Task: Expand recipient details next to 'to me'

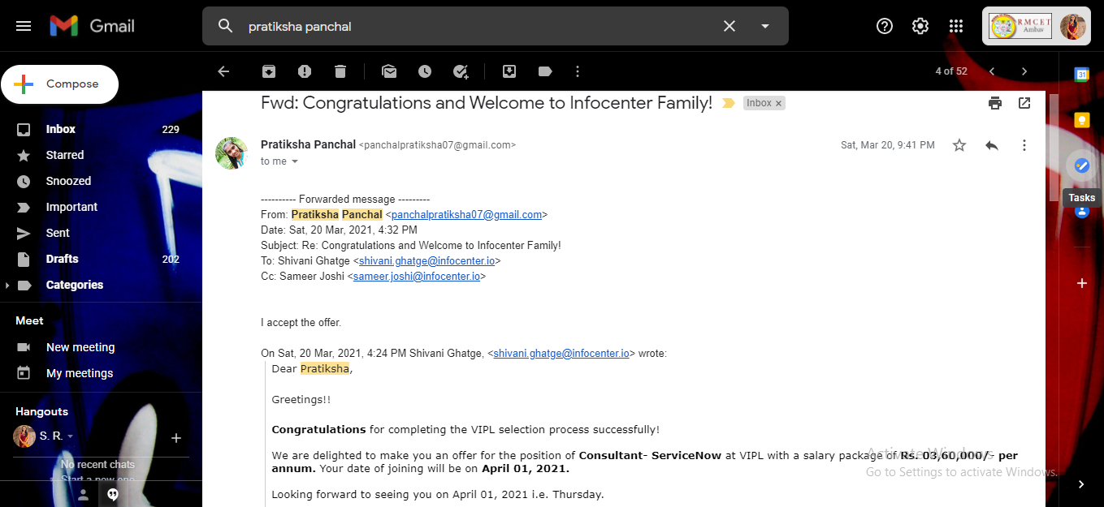Action: [x=295, y=161]
